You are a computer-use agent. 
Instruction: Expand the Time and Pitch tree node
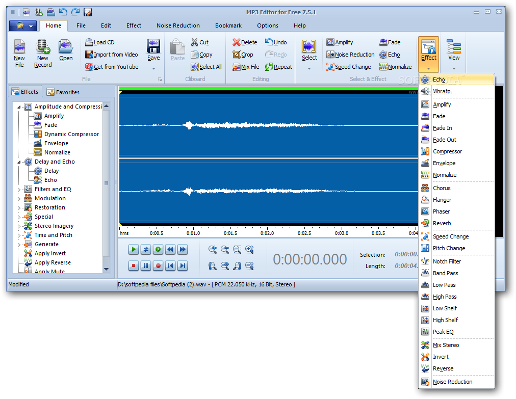(x=19, y=235)
